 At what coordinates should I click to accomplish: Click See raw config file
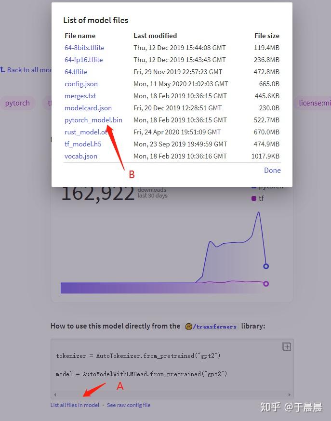tap(129, 405)
